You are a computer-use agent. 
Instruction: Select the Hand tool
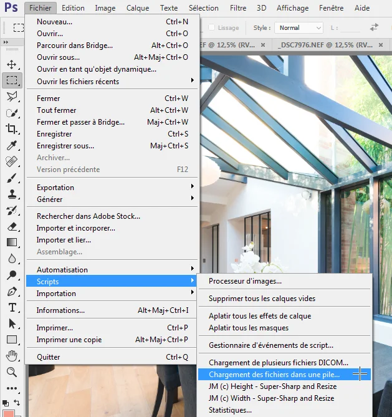point(12,356)
